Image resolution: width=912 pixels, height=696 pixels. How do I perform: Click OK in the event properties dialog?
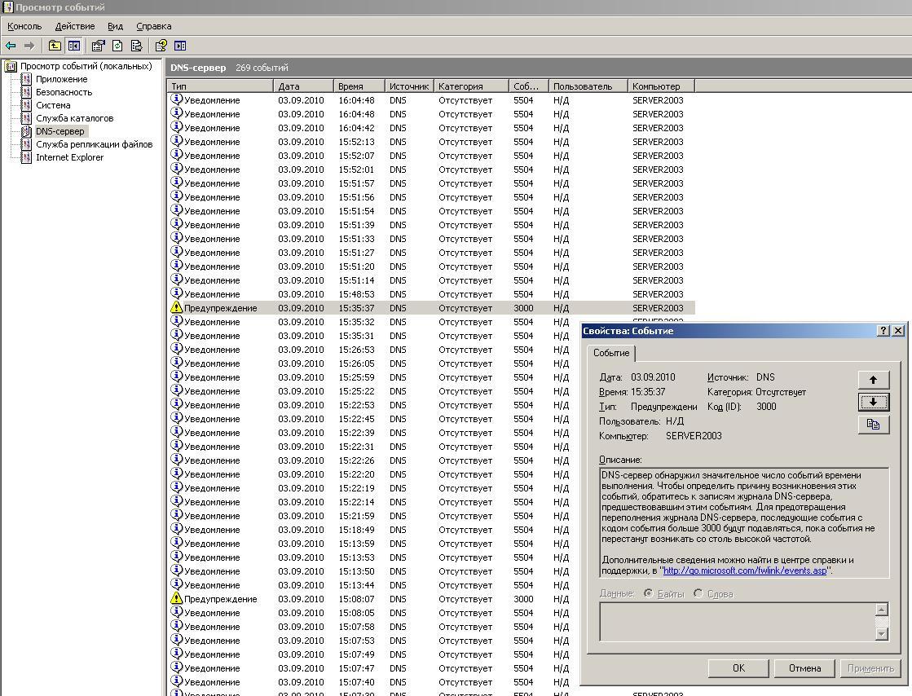click(x=738, y=668)
